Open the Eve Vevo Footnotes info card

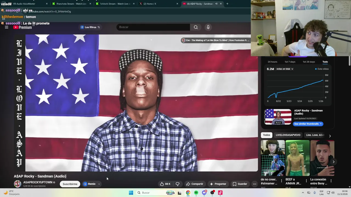click(x=215, y=40)
